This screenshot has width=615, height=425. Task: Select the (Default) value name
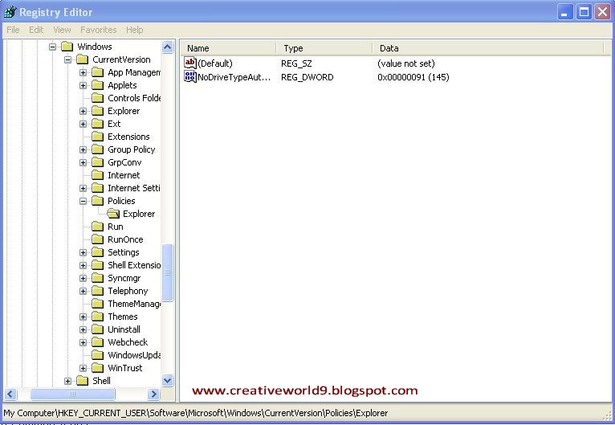click(215, 63)
